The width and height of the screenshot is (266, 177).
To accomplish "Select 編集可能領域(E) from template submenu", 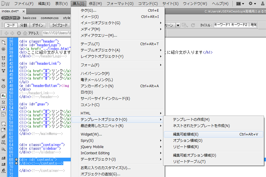I will pos(185,134).
